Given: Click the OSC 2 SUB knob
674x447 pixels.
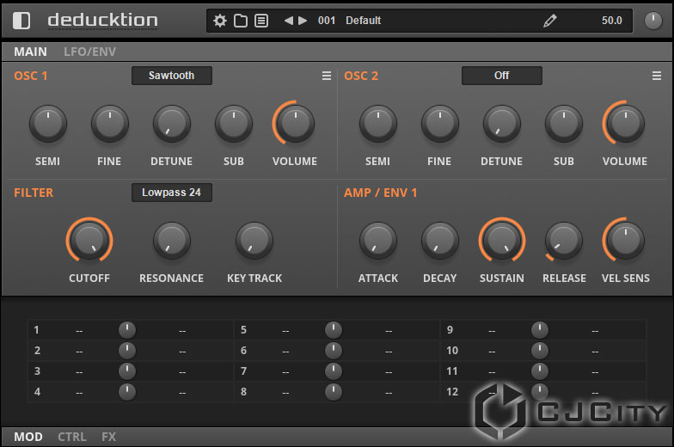Looking at the screenshot, I should point(564,124).
